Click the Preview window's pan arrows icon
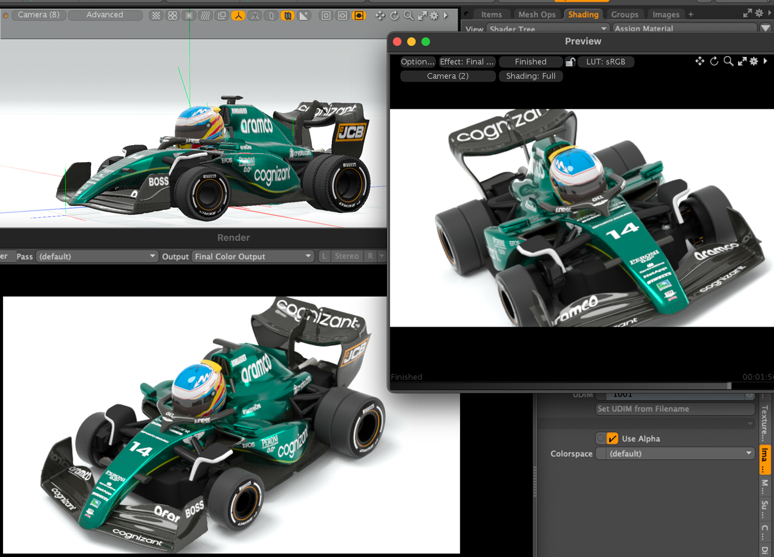The image size is (774, 557). [x=700, y=61]
